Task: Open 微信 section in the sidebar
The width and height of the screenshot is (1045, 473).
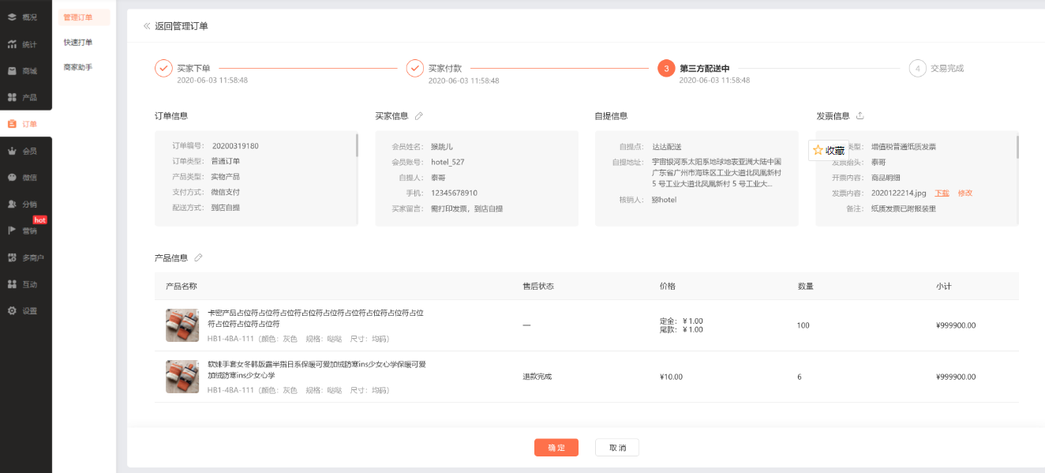Action: [25, 178]
